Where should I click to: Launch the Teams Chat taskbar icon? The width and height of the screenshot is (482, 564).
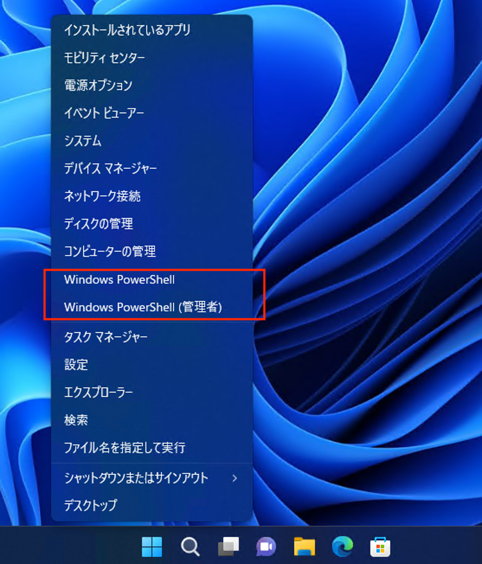pos(266,547)
